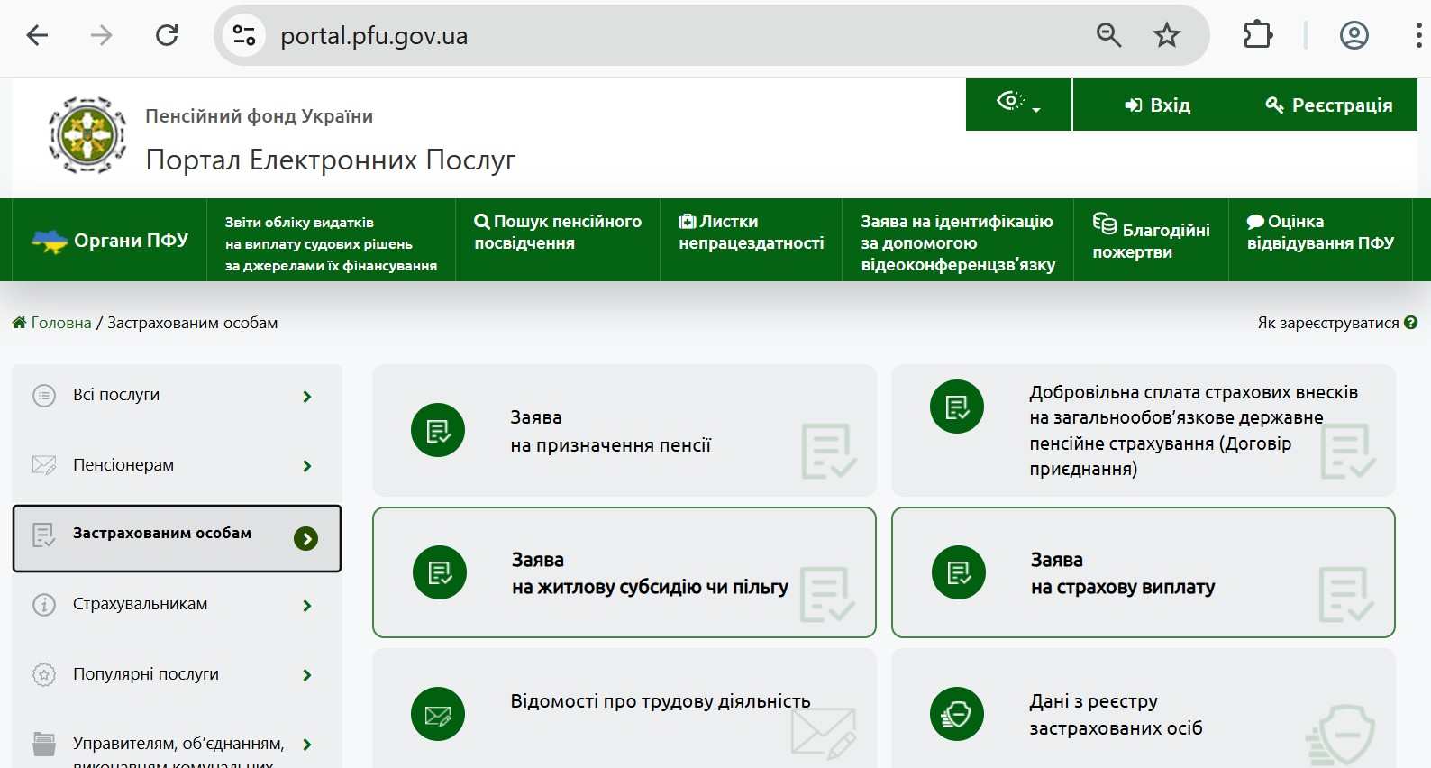Viewport: 1431px width, 768px height.
Task: Expand the Популярні послуги chevron arrow
Action: click(x=307, y=675)
